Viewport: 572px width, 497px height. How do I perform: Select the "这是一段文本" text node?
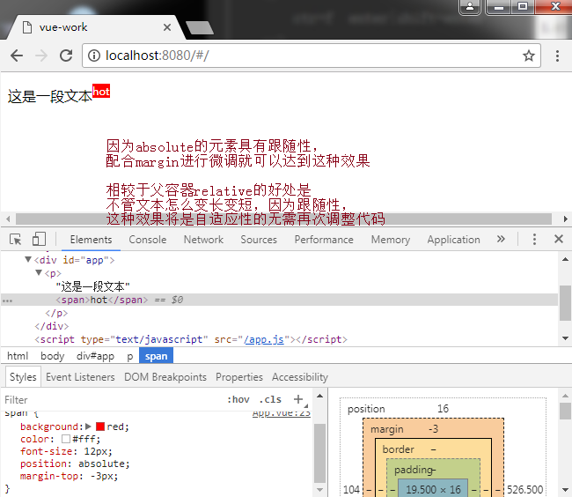tap(92, 286)
